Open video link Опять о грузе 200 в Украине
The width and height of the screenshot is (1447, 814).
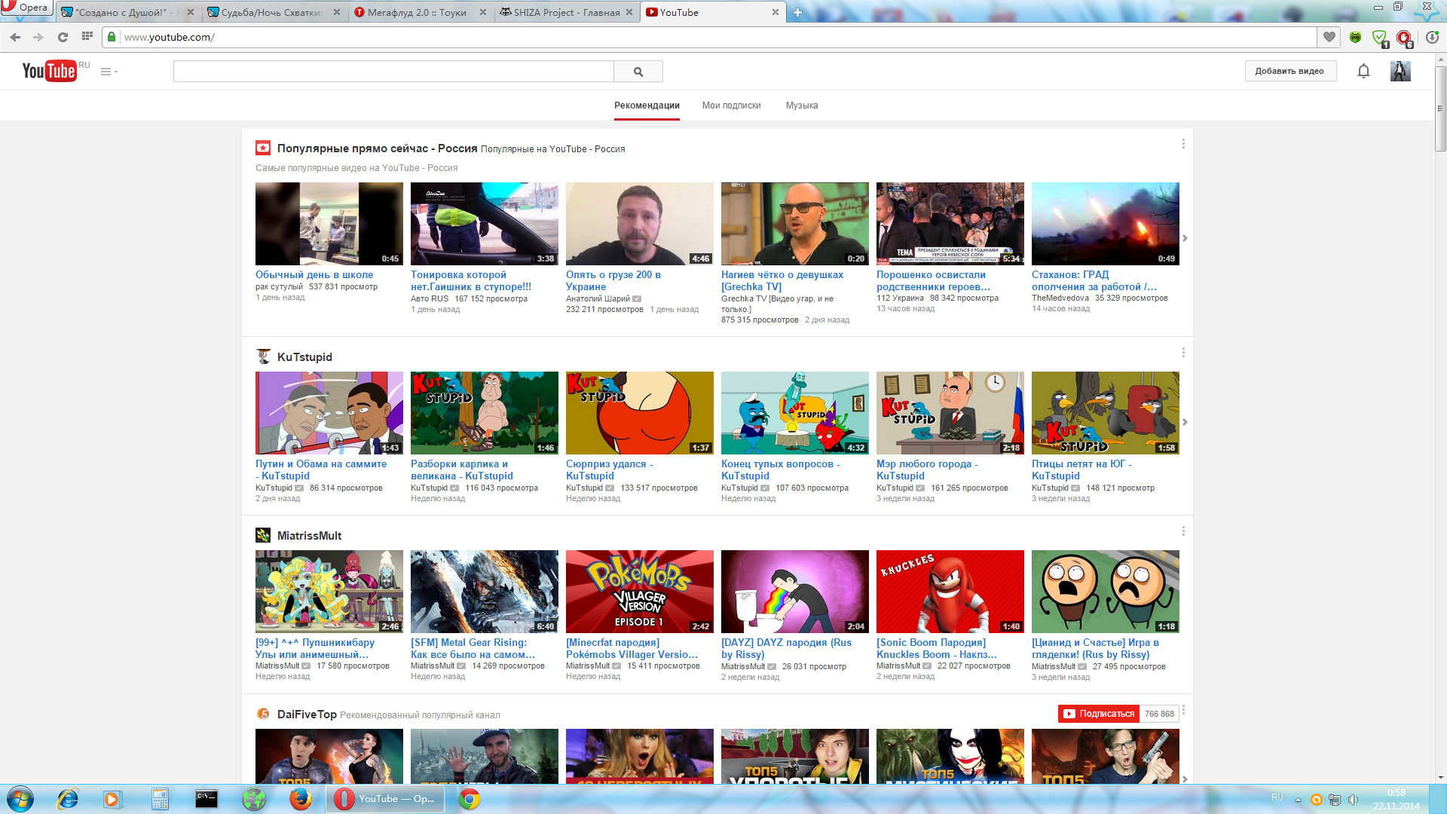point(613,281)
